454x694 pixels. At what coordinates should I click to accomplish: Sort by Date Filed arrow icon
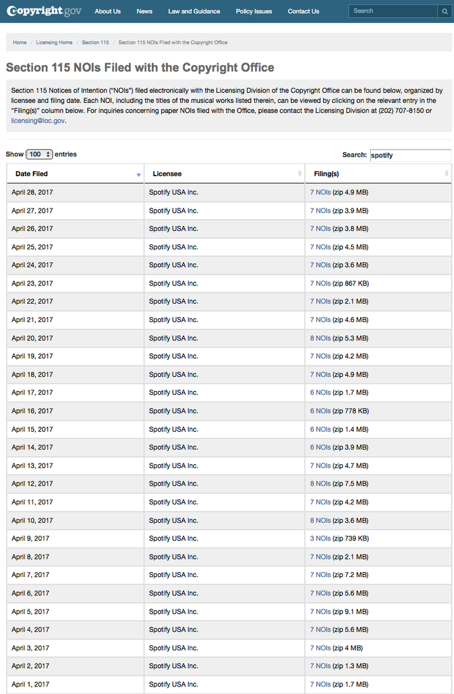pyautogui.click(x=138, y=175)
